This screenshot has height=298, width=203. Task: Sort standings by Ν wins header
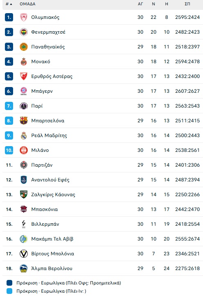pyautogui.click(x=153, y=4)
